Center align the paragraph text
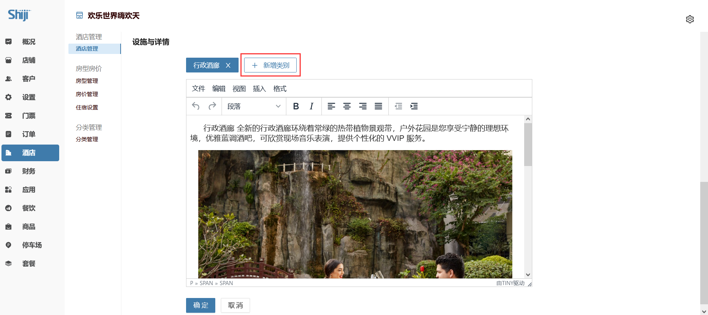708x315 pixels. (x=347, y=106)
